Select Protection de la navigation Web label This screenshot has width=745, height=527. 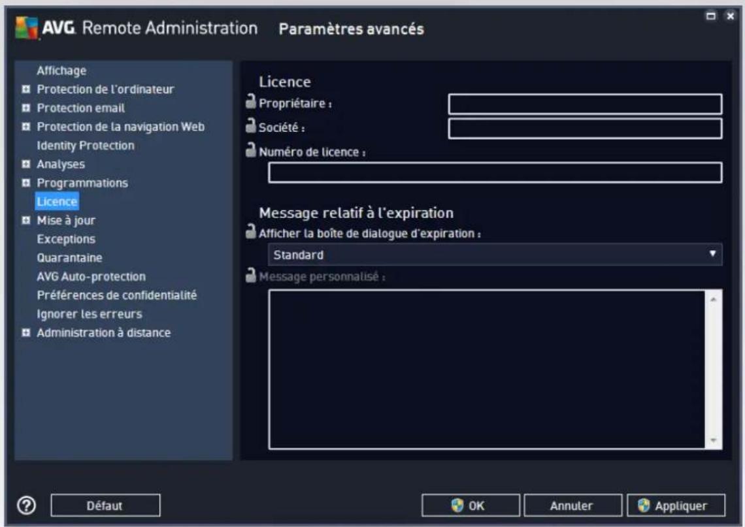pyautogui.click(x=121, y=127)
